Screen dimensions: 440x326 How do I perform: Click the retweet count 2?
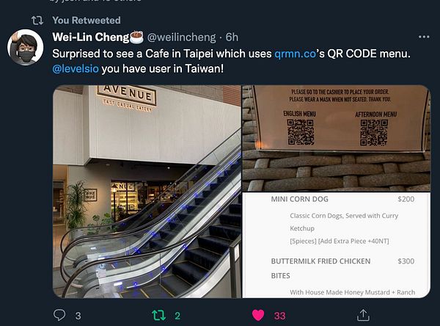pos(177,316)
